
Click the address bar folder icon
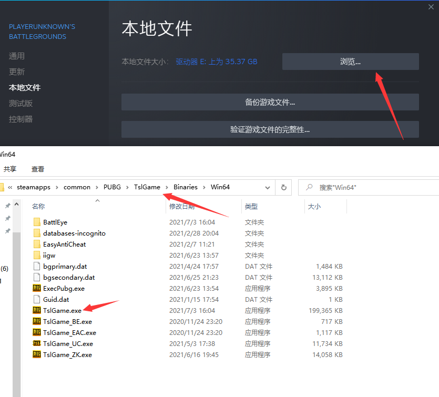click(x=2, y=187)
